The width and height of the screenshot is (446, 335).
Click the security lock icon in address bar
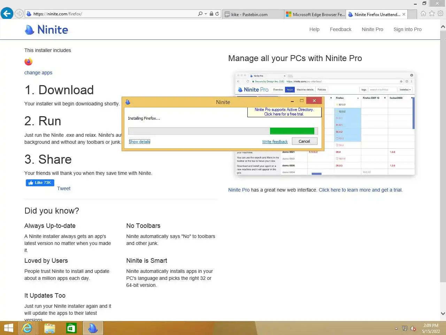point(211,14)
